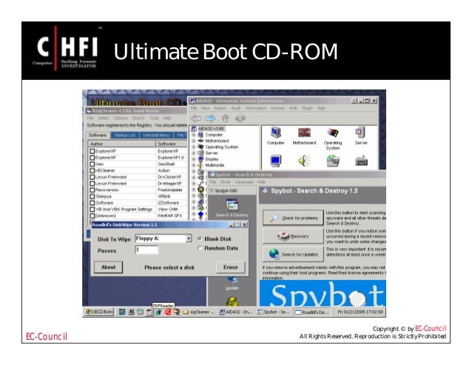The height and width of the screenshot is (365, 472).
Task: Open the Language menu in Spybot
Action: [244, 182]
